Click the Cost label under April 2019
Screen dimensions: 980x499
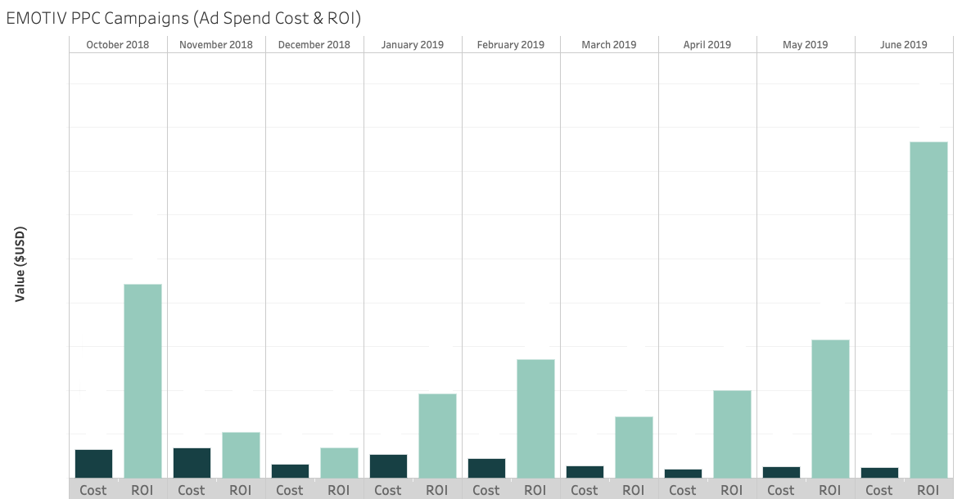pos(683,490)
